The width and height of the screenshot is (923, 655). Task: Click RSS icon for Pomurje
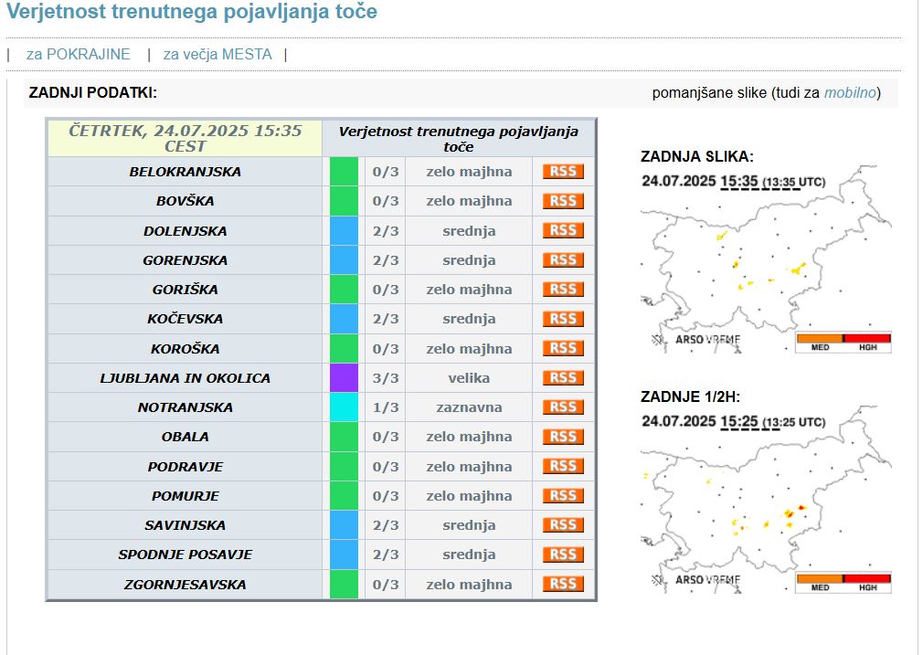click(x=563, y=496)
